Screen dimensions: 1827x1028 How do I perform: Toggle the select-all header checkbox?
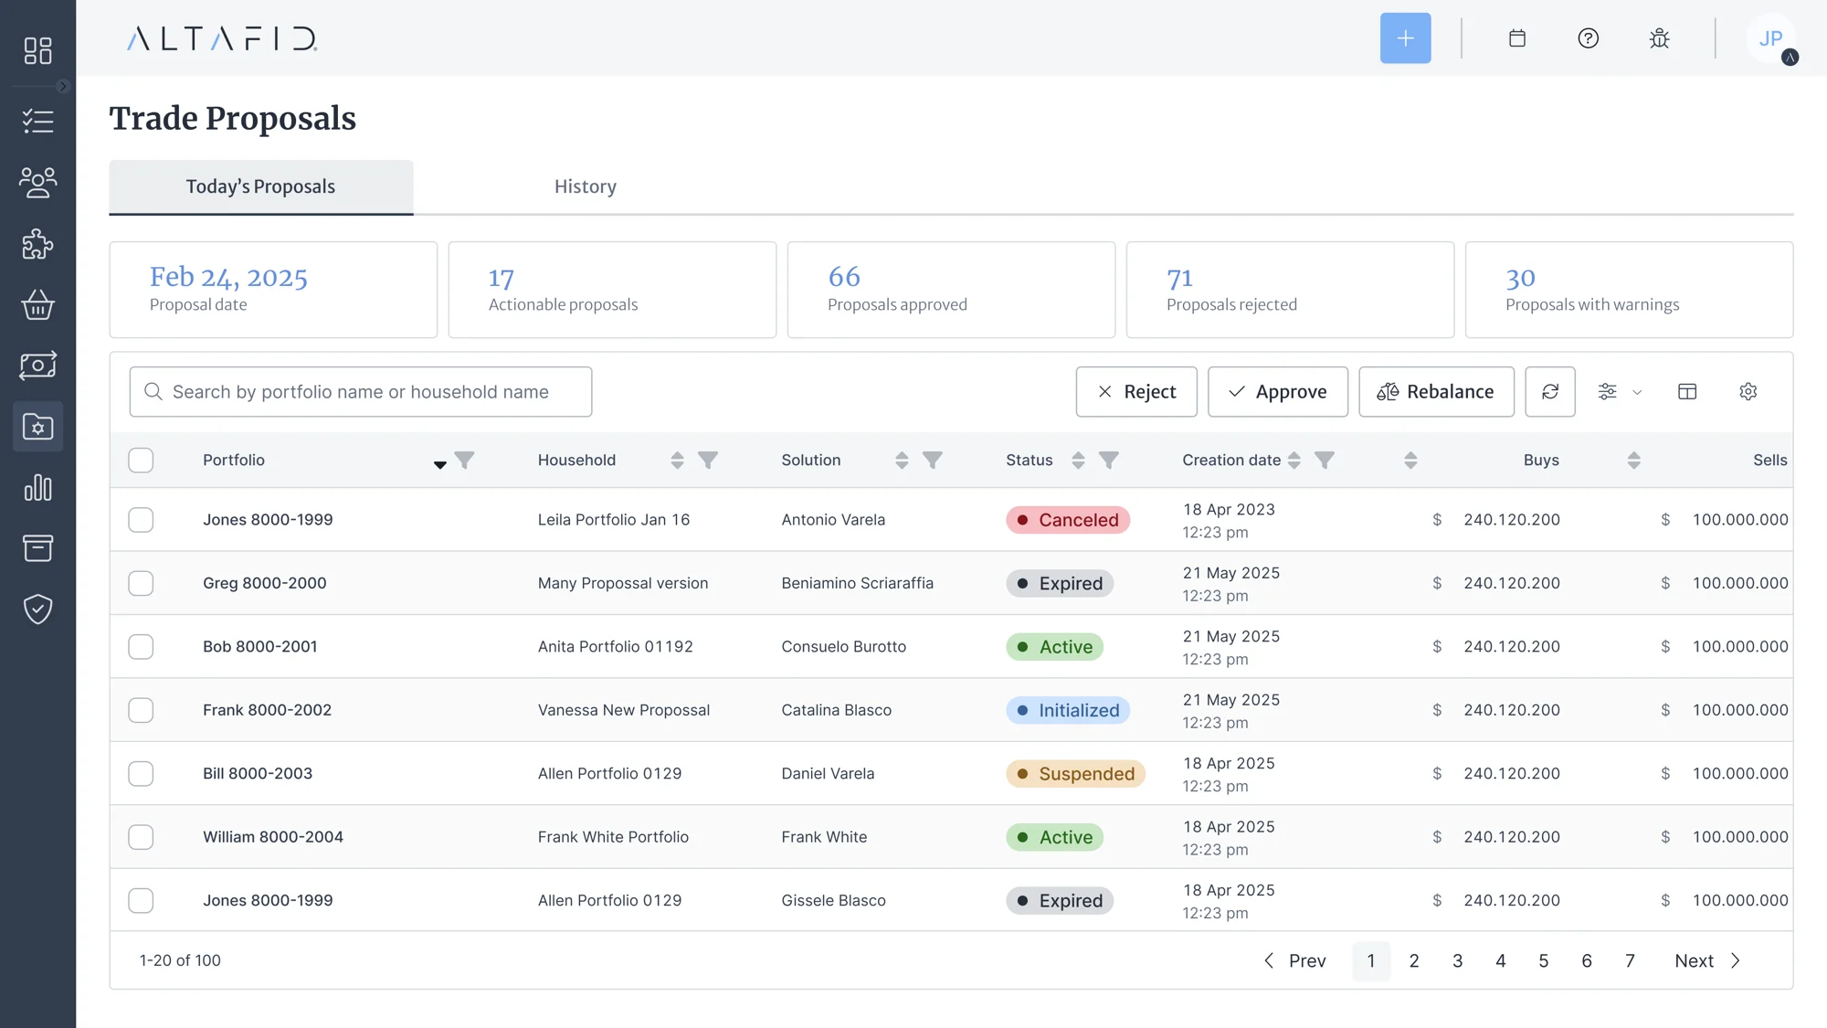[141, 461]
